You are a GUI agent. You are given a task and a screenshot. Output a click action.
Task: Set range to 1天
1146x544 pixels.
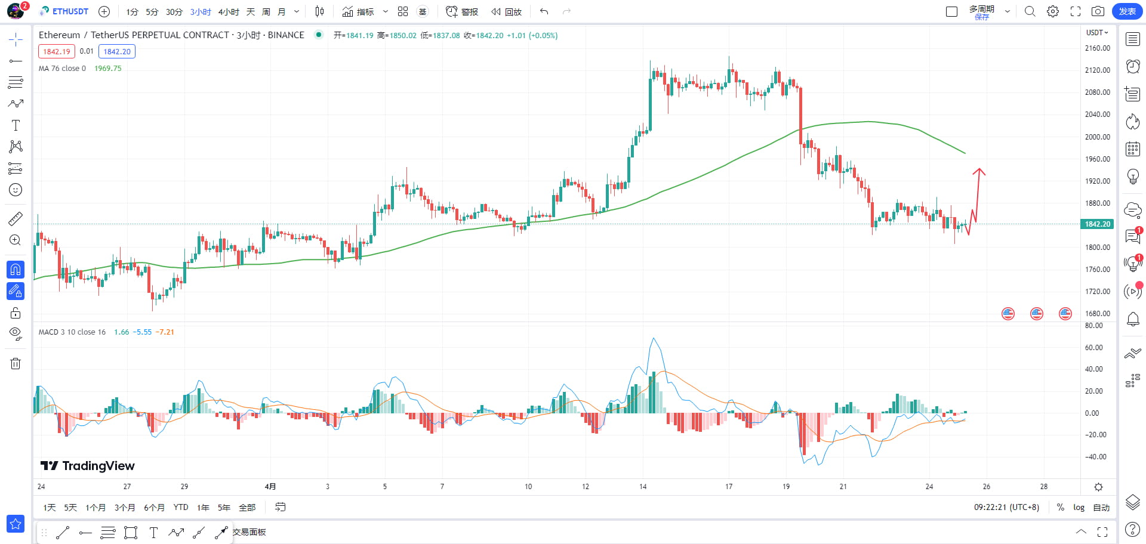point(50,508)
